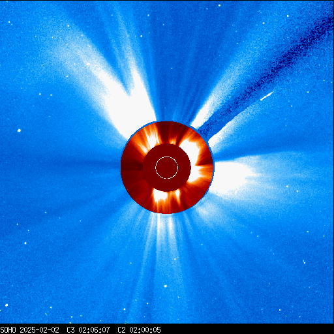Screen dimensions: 334x334
Task: Click the bright star near the left edge
Action: click(19, 130)
